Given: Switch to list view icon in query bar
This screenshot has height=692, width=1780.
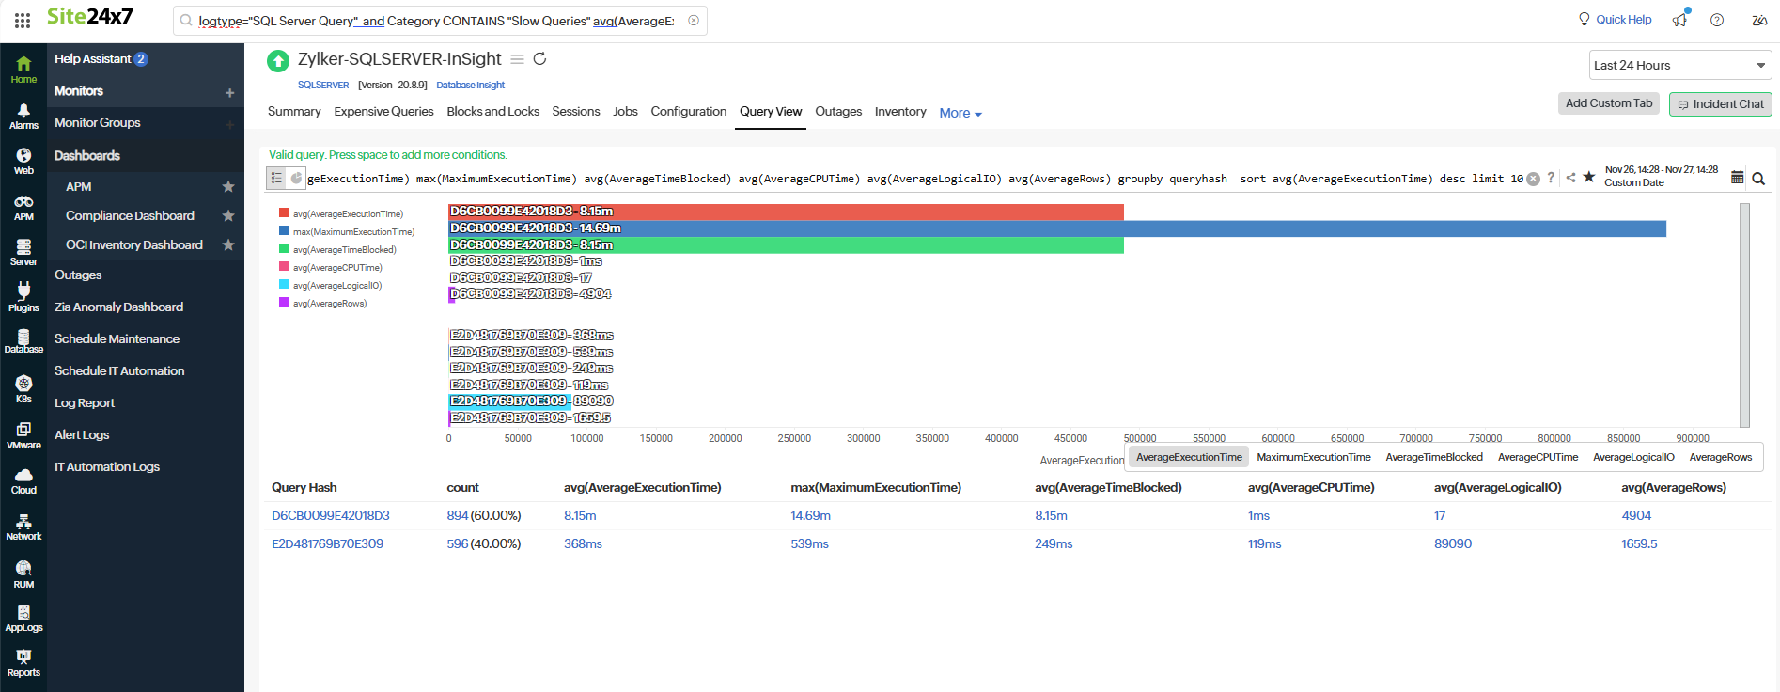Looking at the screenshot, I should [x=276, y=177].
